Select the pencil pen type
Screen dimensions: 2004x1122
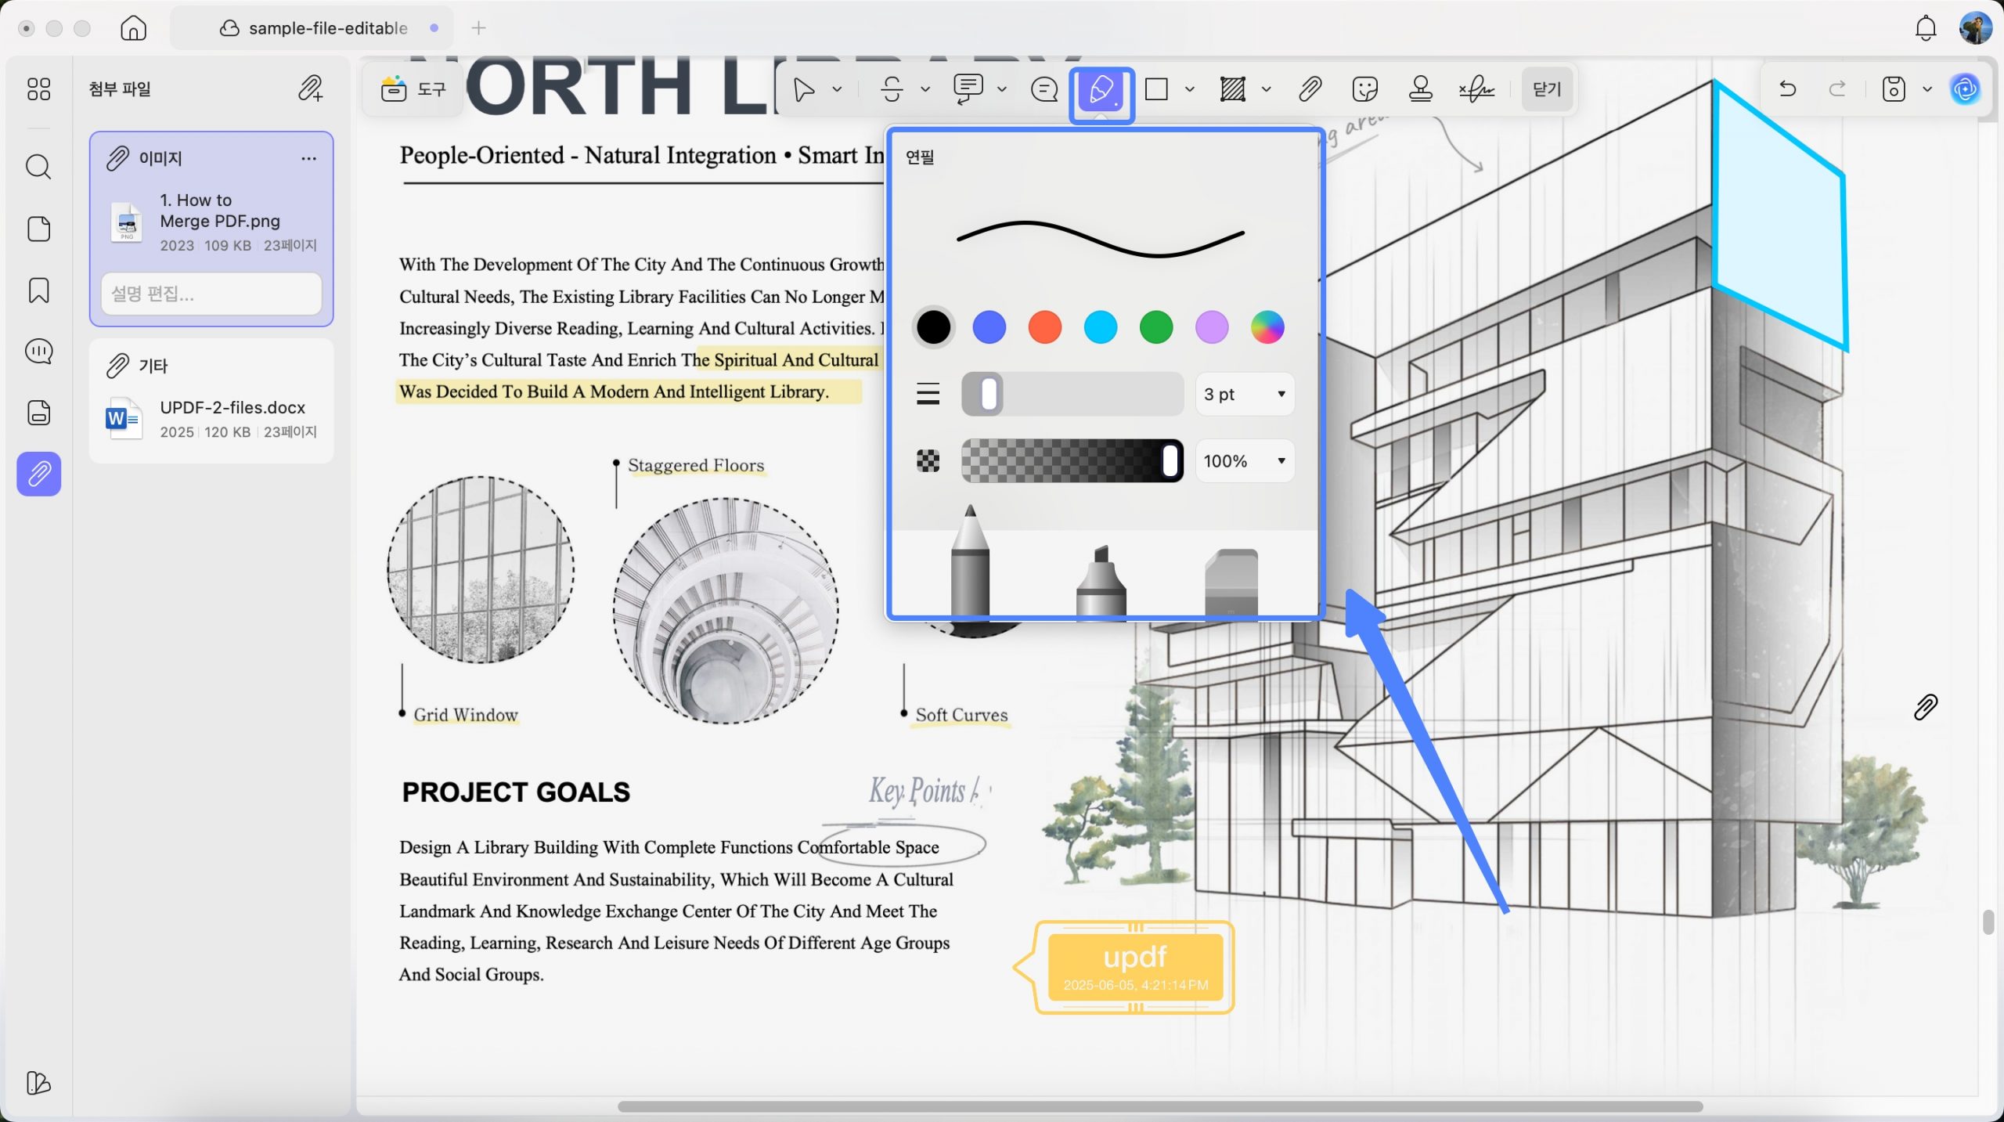[x=970, y=561]
